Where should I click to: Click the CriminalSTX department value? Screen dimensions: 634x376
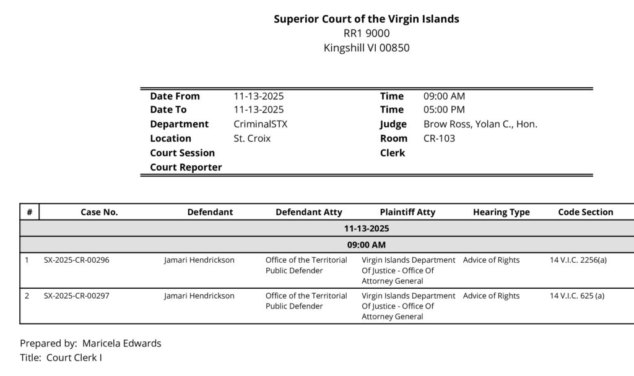pos(261,124)
